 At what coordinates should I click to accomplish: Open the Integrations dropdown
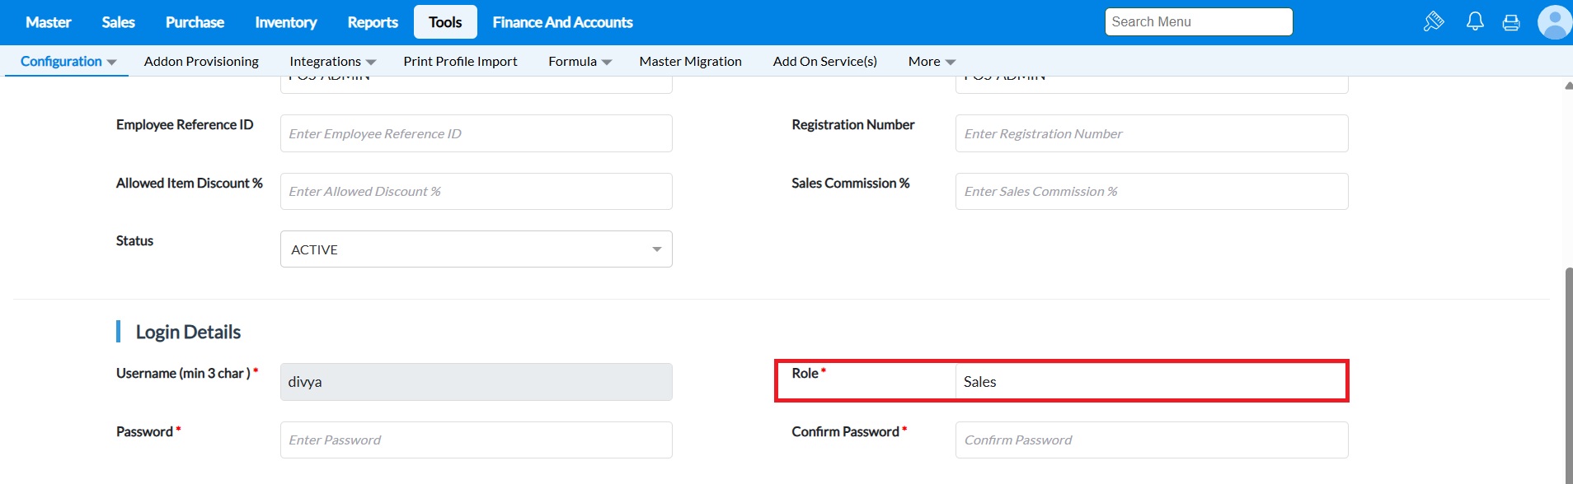[332, 62]
